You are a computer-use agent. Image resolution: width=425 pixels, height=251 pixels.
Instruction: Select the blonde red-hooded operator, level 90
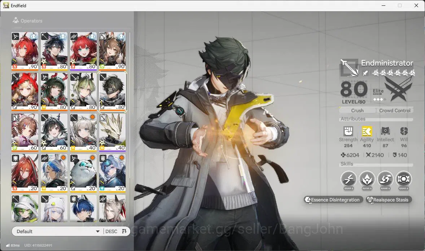(25, 92)
